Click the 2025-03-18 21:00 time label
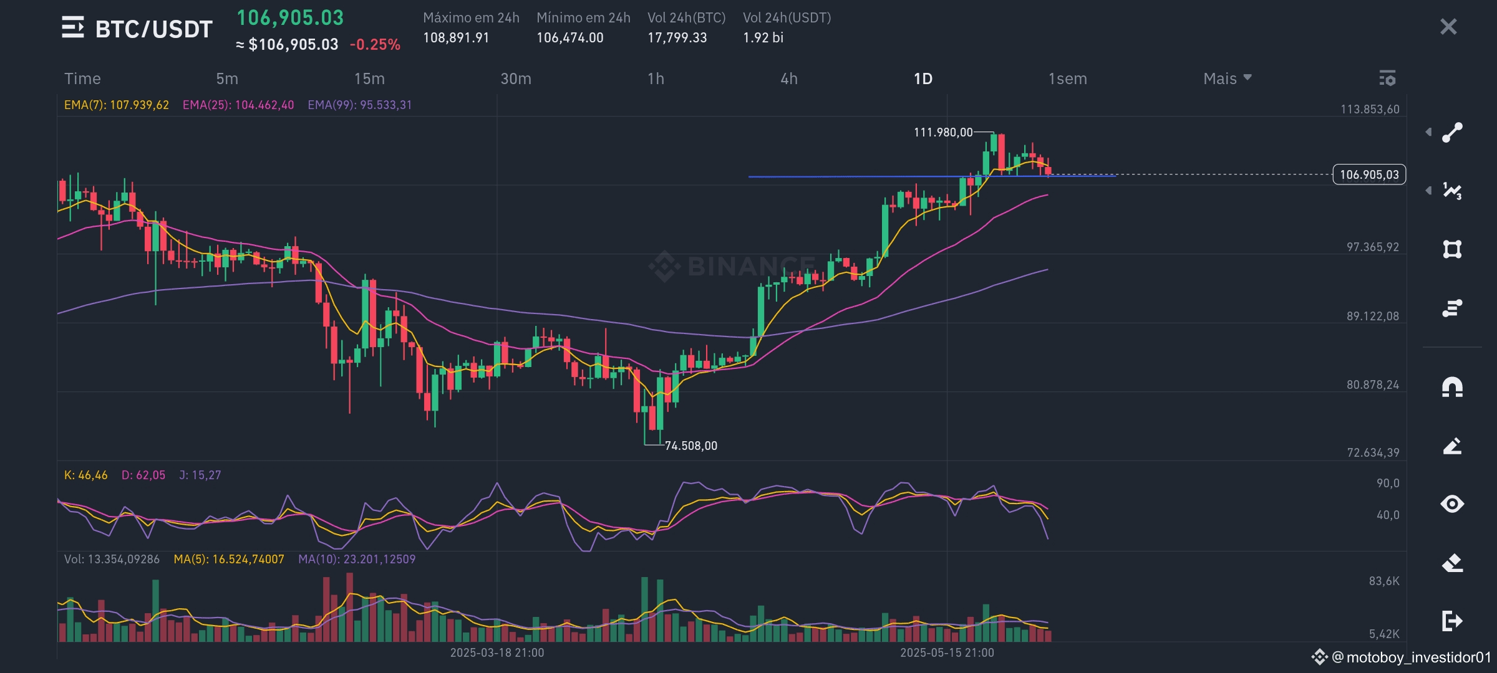Viewport: 1497px width, 673px height. pyautogui.click(x=497, y=652)
